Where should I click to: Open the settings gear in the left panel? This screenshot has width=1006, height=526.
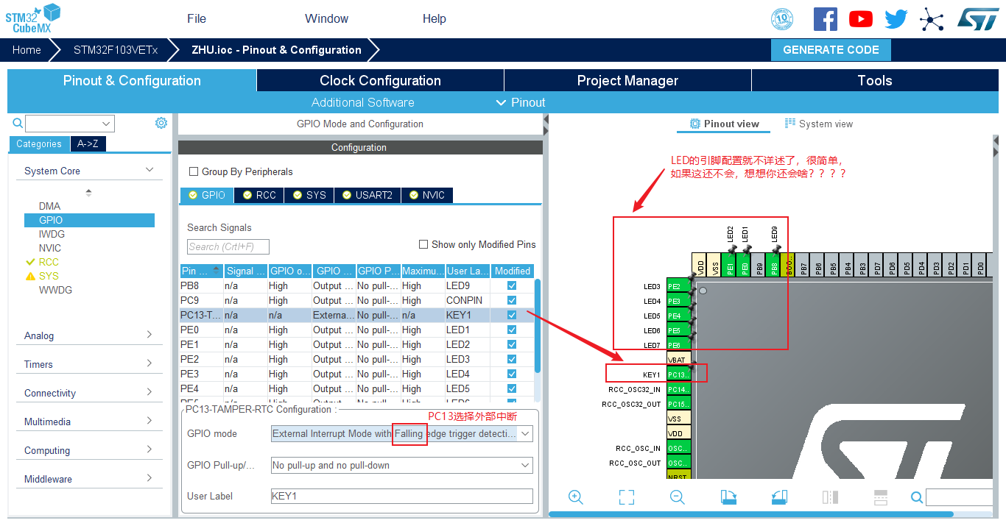point(161,123)
